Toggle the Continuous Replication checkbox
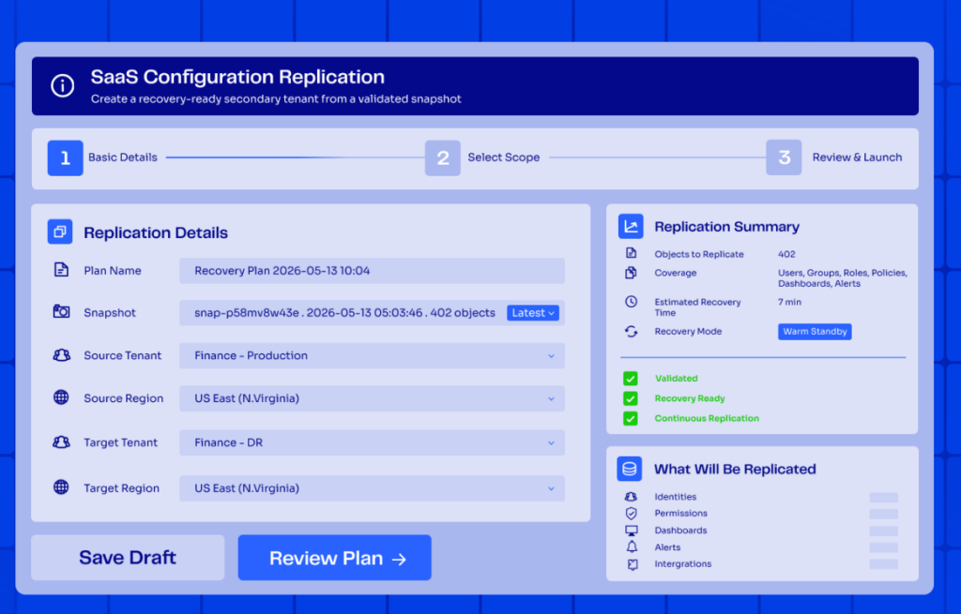Viewport: 961px width, 614px height. pos(630,419)
